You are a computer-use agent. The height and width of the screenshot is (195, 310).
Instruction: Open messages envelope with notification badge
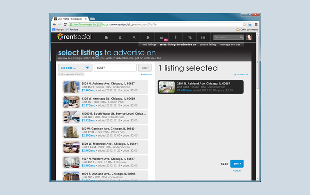click(x=162, y=38)
